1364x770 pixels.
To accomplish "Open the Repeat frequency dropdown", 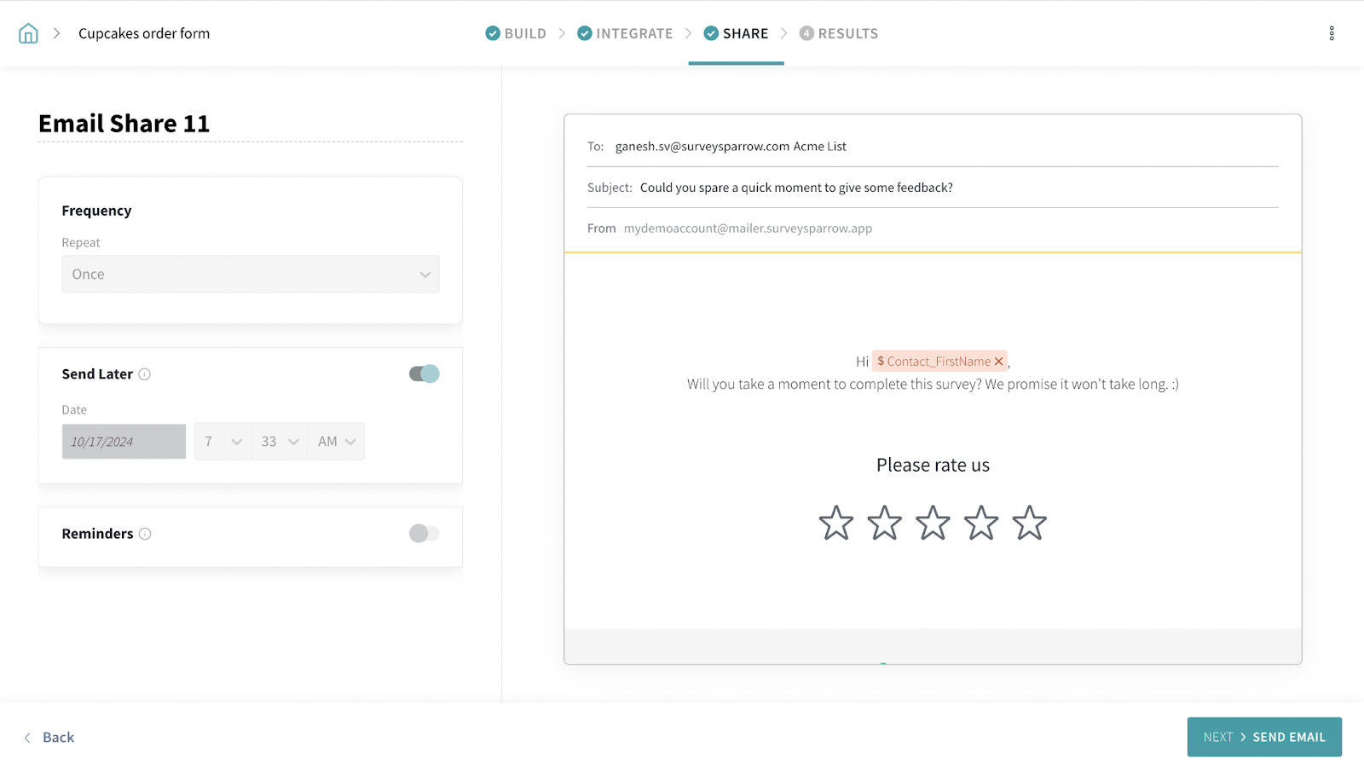I will (251, 275).
